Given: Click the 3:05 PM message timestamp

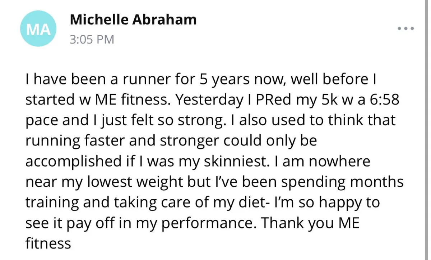Looking at the screenshot, I should click(92, 39).
